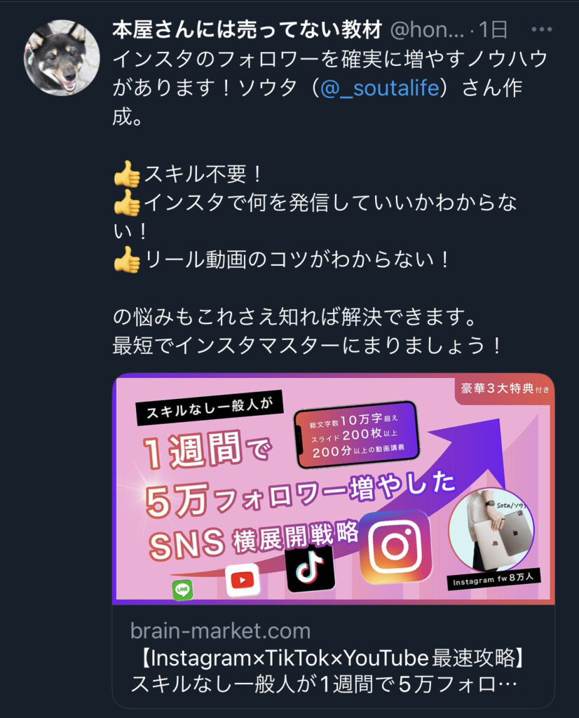This screenshot has height=718, width=579.
Task: Click the Sota circular photo in banner
Action: pos(491,530)
